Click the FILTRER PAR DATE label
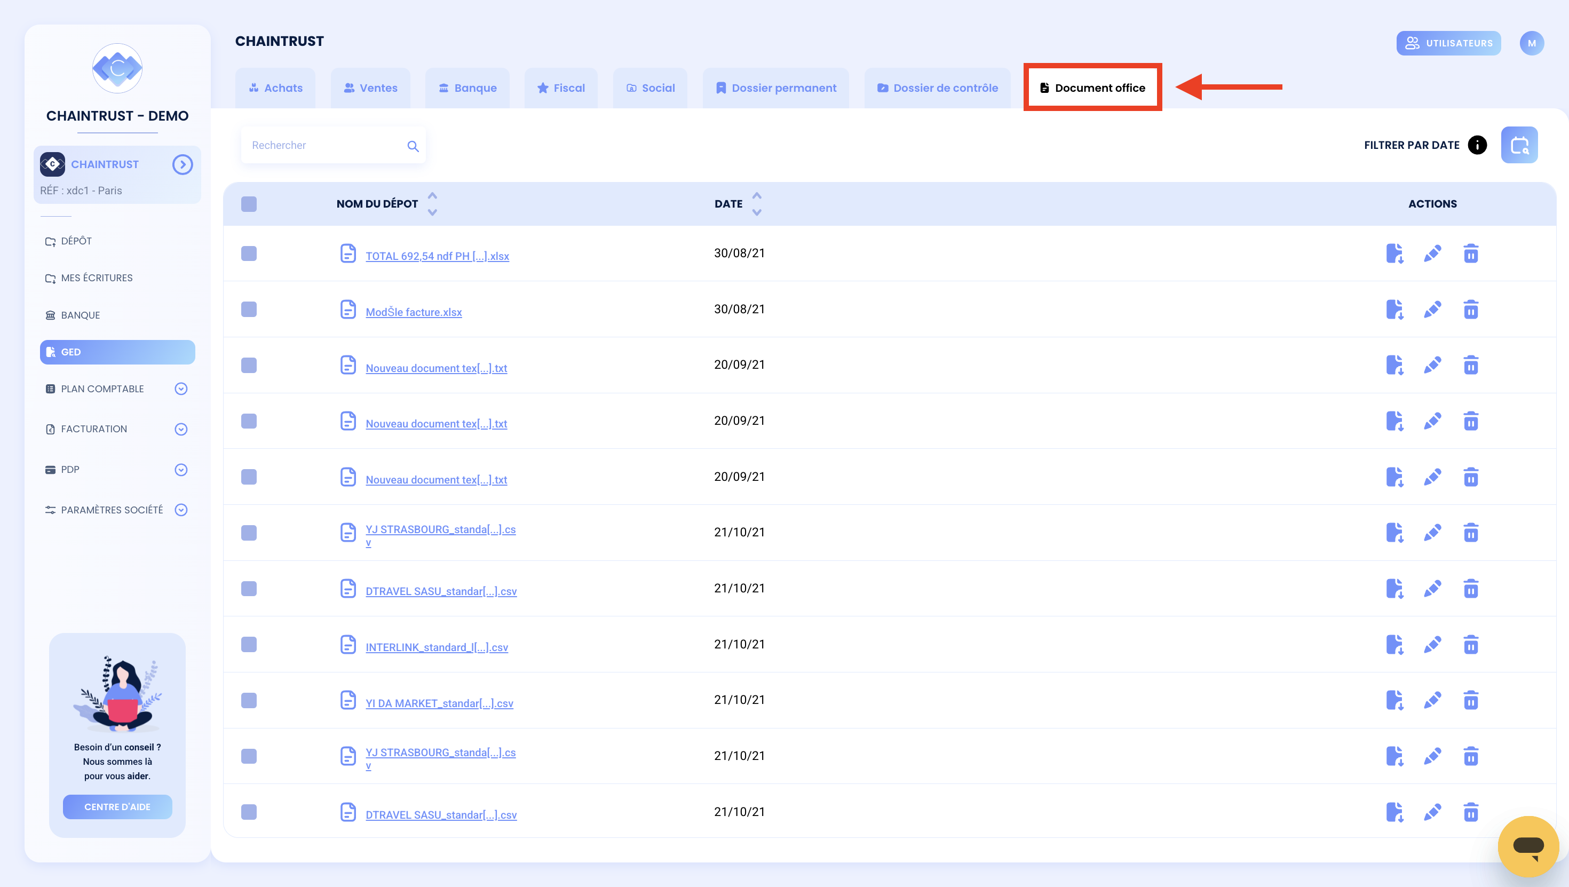The image size is (1569, 887). (x=1411, y=145)
